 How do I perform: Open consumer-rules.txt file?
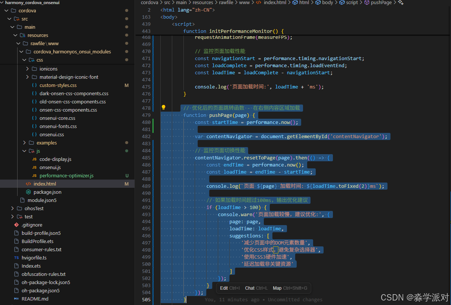coord(41,250)
